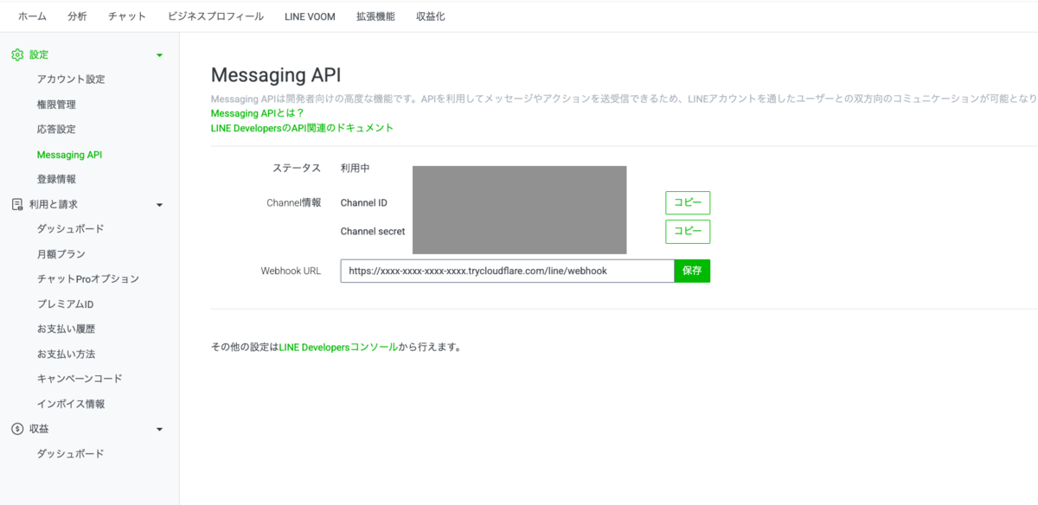1038x505 pixels.
Task: Click the settings gear icon in sidebar
Action: click(x=17, y=54)
